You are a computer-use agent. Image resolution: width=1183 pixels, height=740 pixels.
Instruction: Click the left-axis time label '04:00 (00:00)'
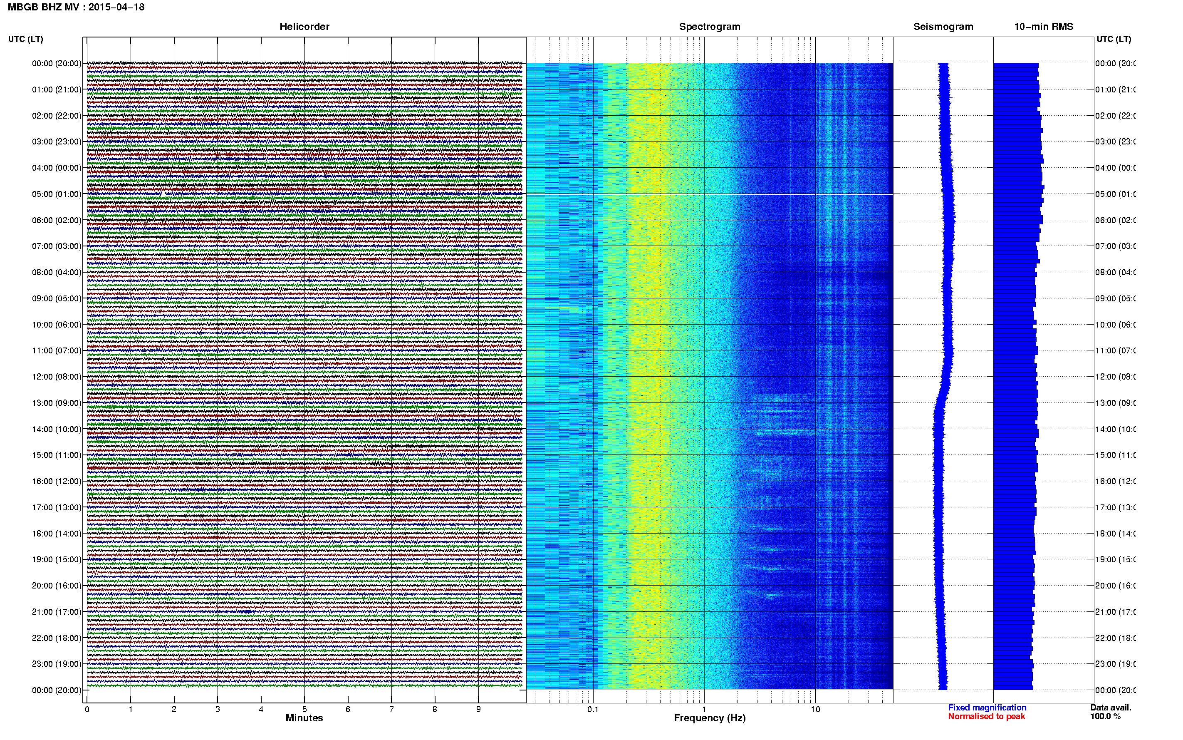57,168
